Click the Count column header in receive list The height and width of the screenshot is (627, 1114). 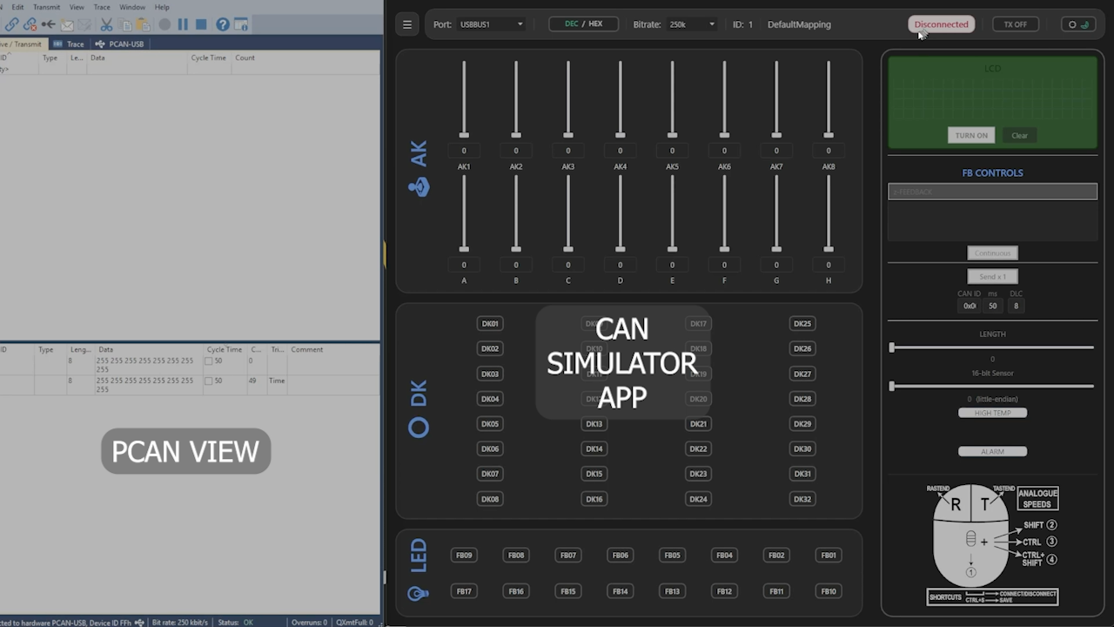[x=245, y=57]
